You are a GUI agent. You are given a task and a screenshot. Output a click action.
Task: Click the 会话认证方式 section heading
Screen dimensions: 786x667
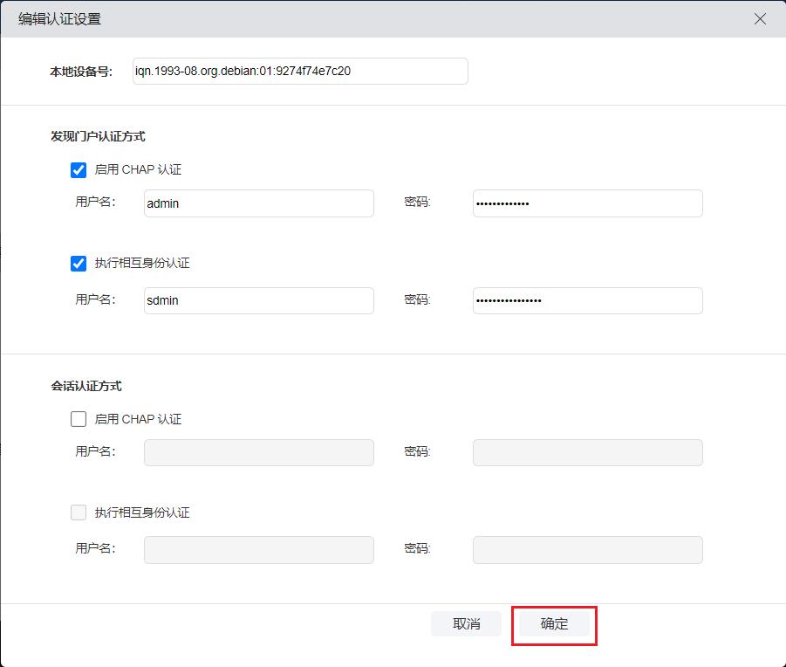point(86,386)
